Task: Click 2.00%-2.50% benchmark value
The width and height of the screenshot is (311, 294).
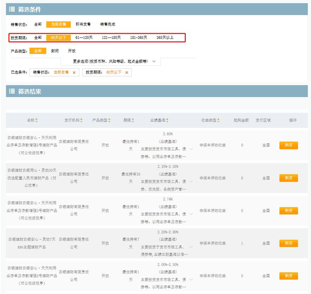Action: 168,265
